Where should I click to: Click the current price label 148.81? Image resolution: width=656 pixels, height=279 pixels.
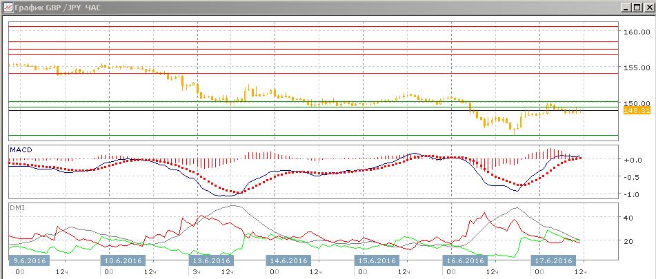click(x=636, y=111)
